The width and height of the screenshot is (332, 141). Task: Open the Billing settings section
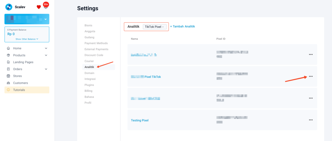88,91
